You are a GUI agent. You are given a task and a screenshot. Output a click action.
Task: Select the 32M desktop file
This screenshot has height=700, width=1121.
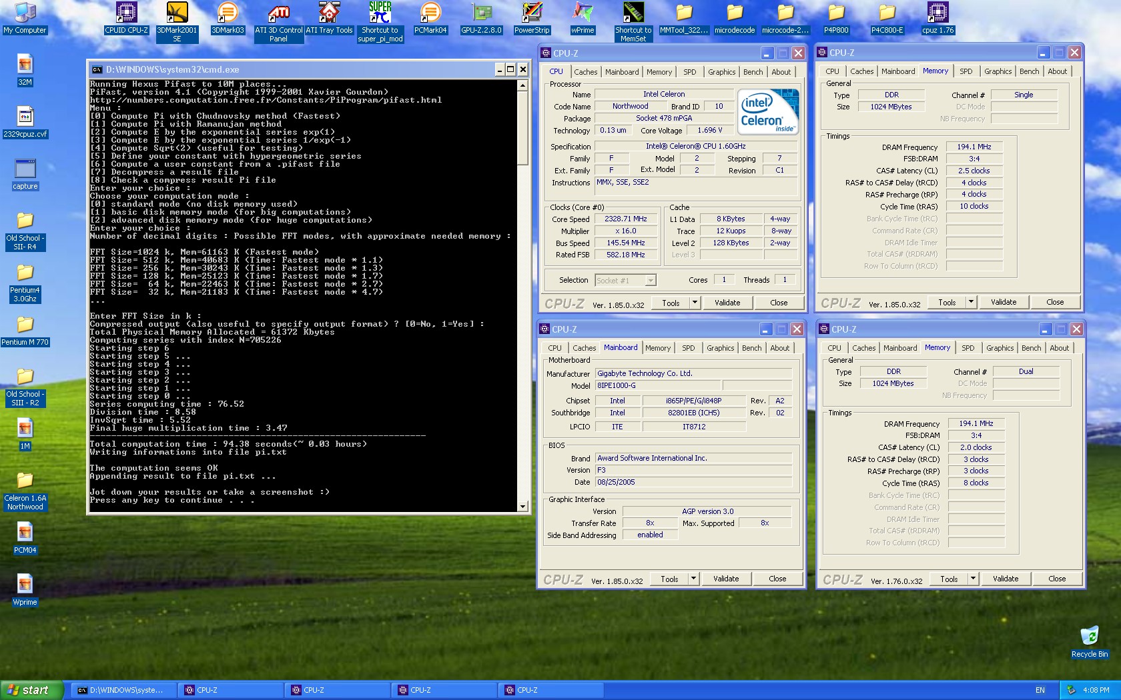(25, 71)
